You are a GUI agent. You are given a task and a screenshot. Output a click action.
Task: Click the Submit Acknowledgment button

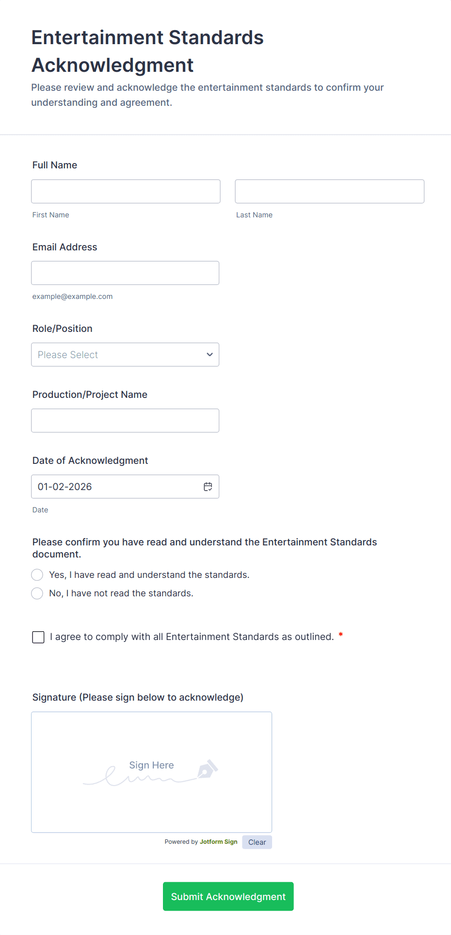[x=228, y=897]
